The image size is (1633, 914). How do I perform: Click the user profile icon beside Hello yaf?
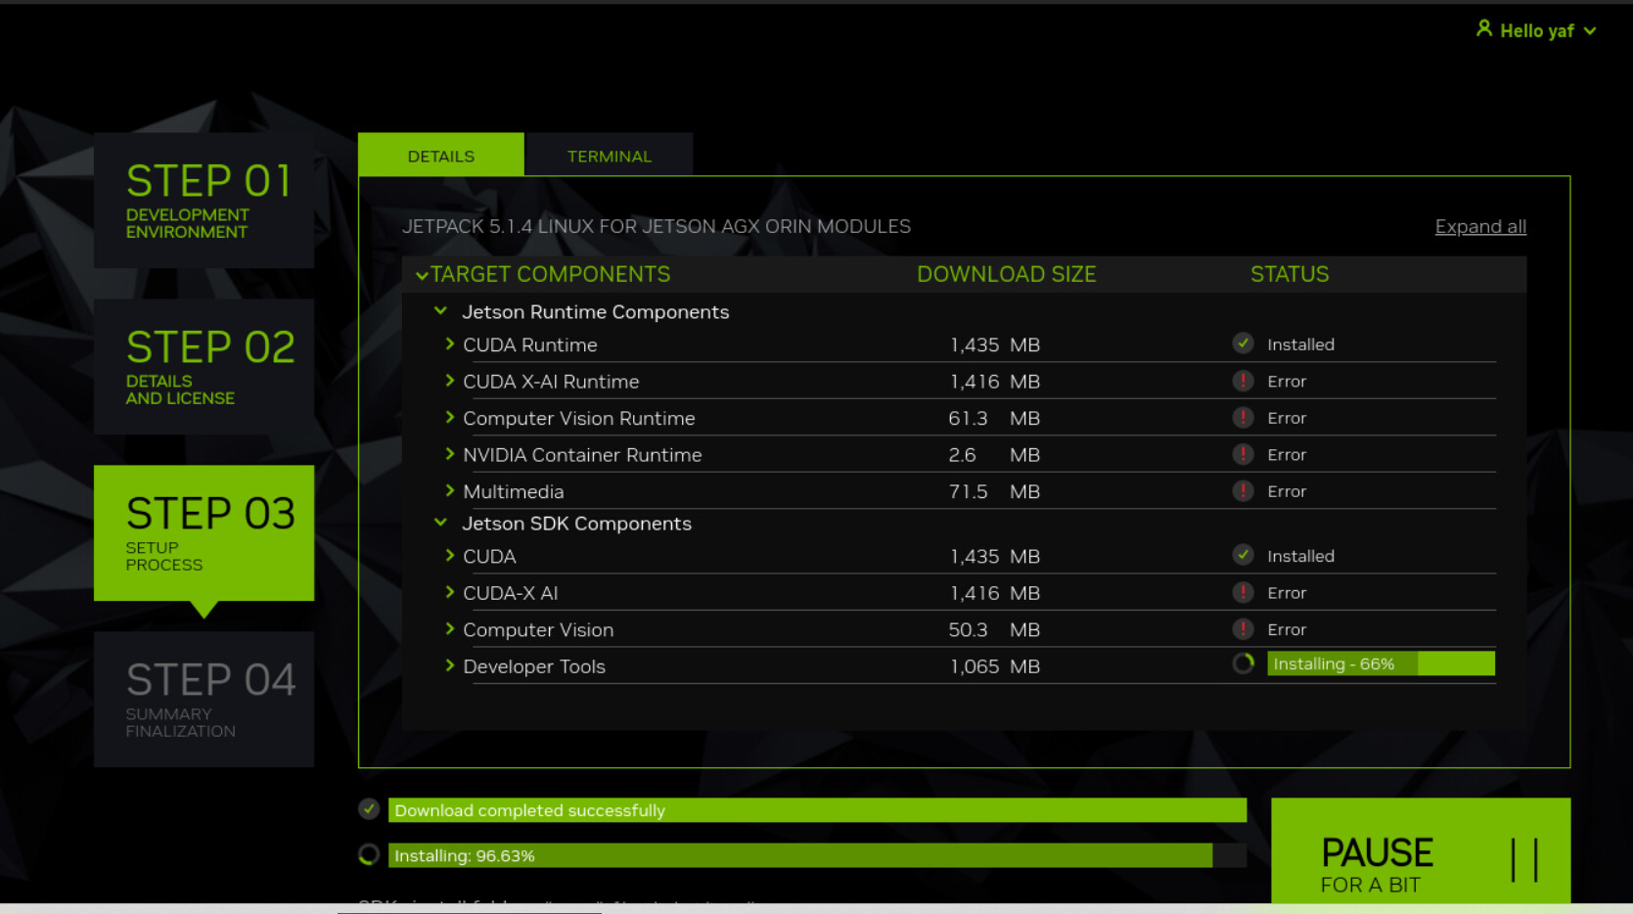click(x=1483, y=29)
